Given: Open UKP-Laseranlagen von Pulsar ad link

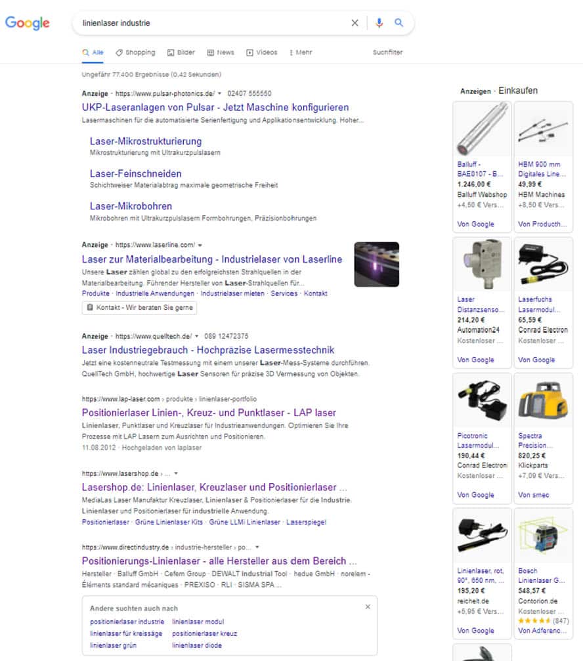Looking at the screenshot, I should coord(215,107).
